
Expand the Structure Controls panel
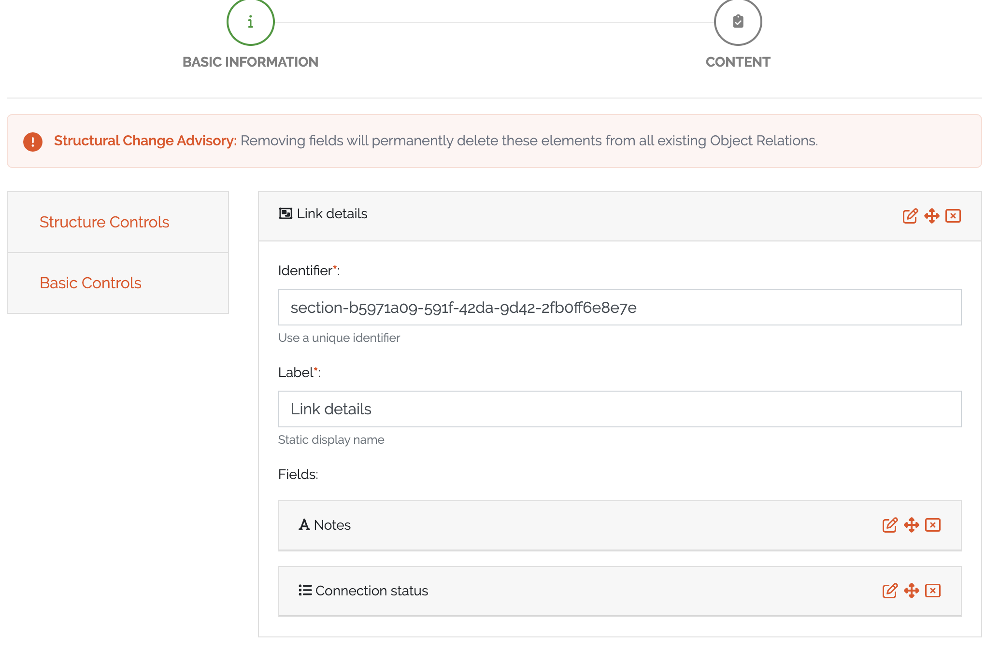(104, 222)
